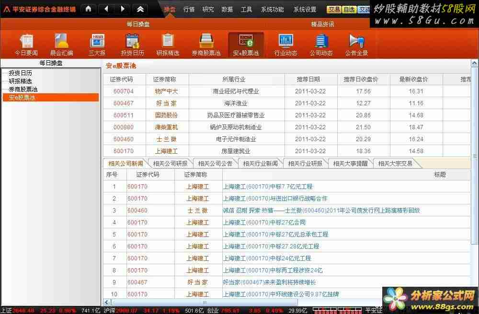Switch to the 每日操盘 section tab
The image size is (479, 314).
pos(138,24)
